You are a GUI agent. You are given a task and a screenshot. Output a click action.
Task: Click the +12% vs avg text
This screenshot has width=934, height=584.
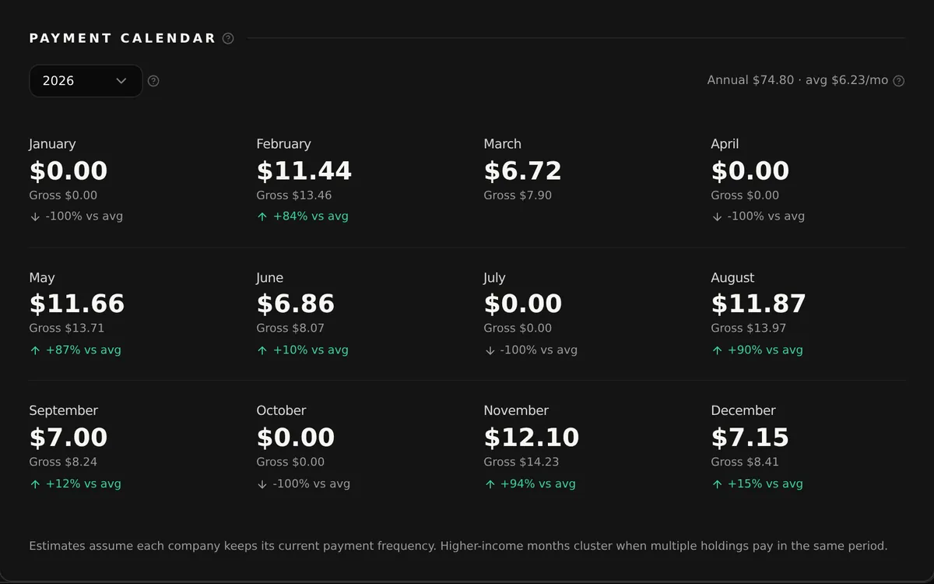coord(83,484)
